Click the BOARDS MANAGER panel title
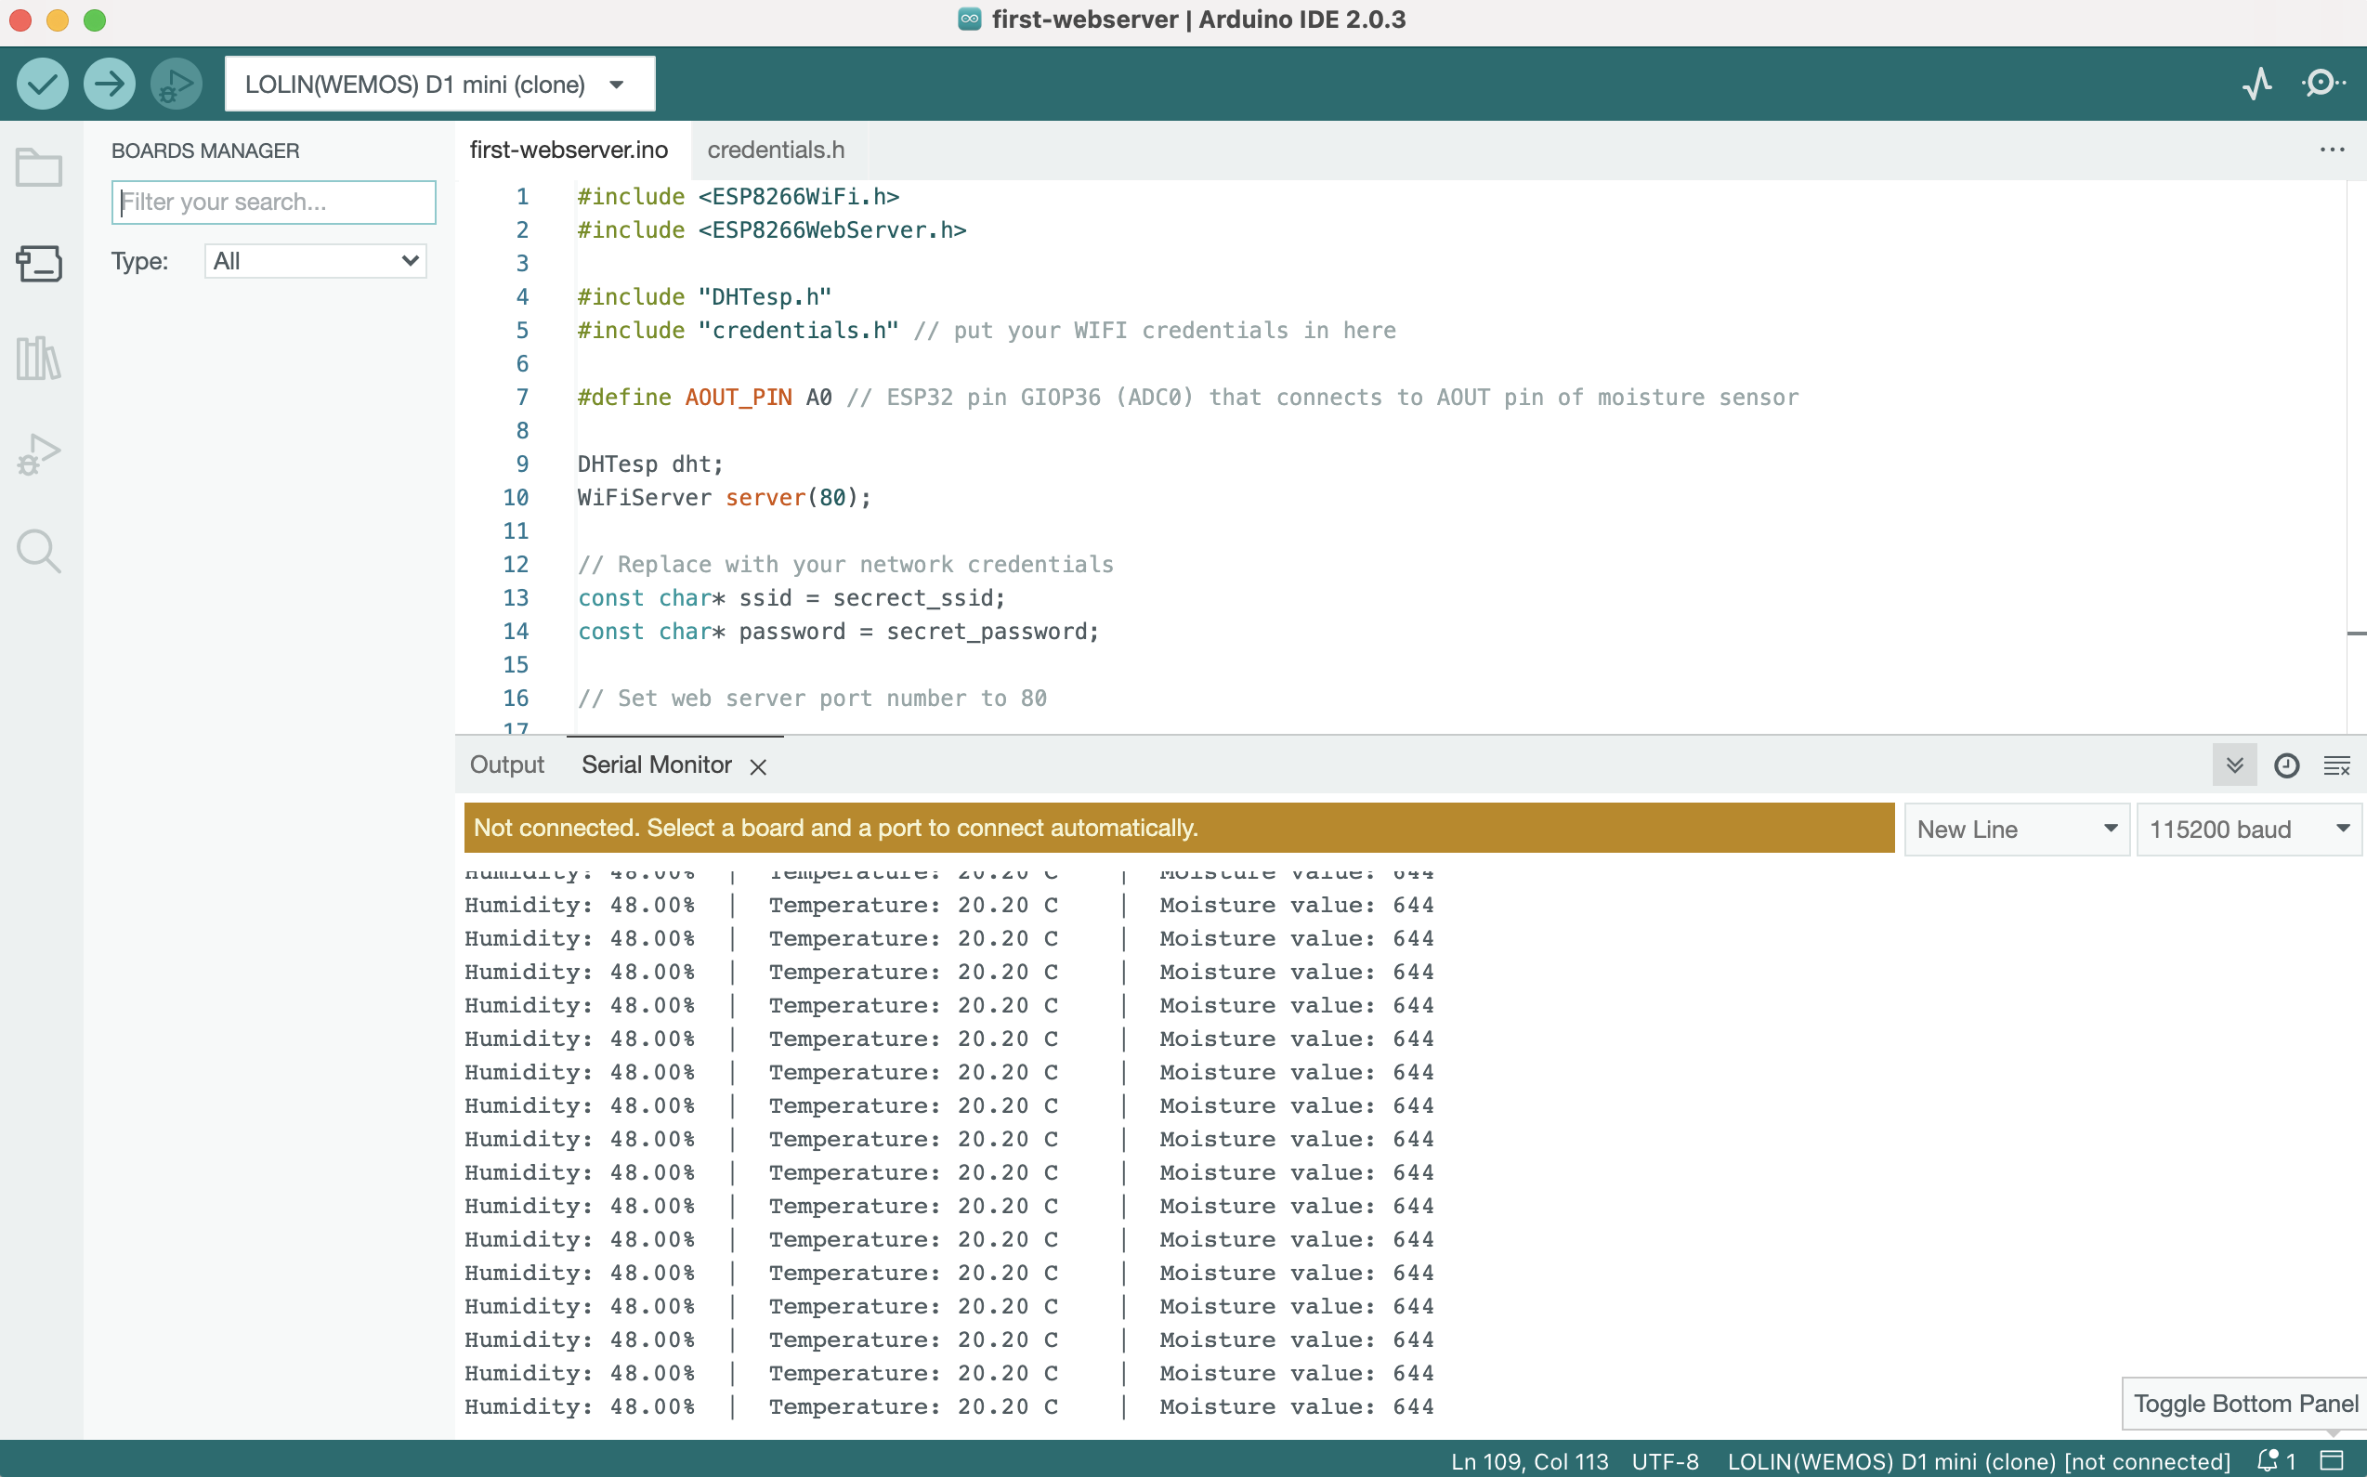This screenshot has width=2367, height=1477. tap(205, 150)
